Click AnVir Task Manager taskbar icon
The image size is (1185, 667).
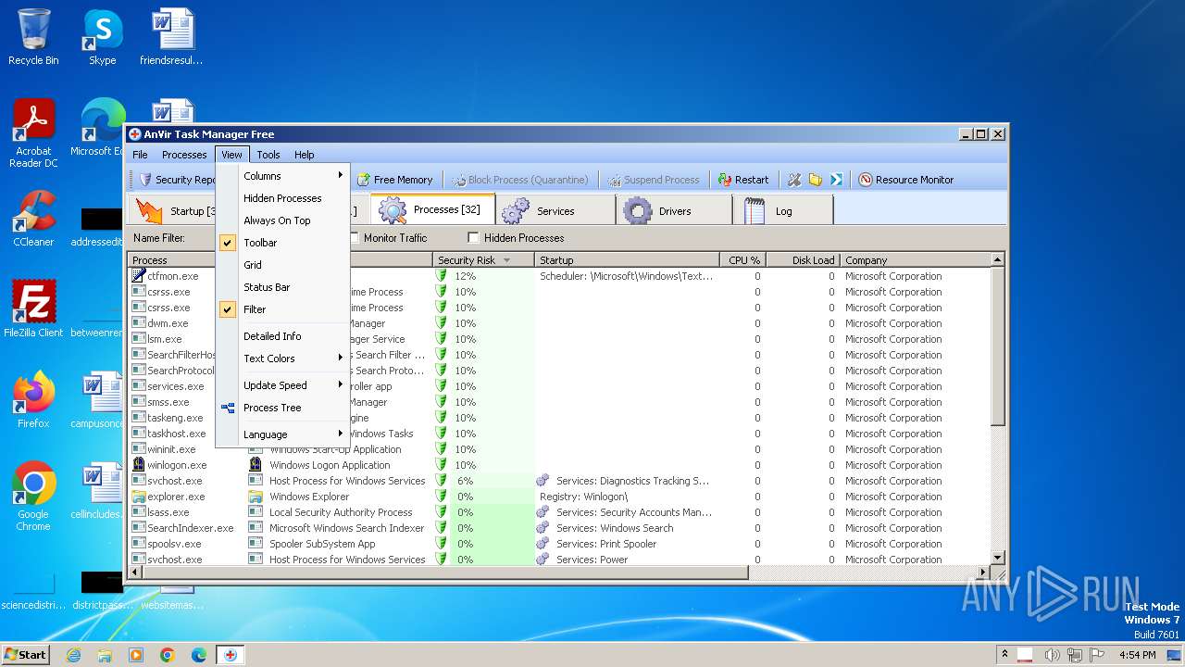pyautogui.click(x=230, y=655)
